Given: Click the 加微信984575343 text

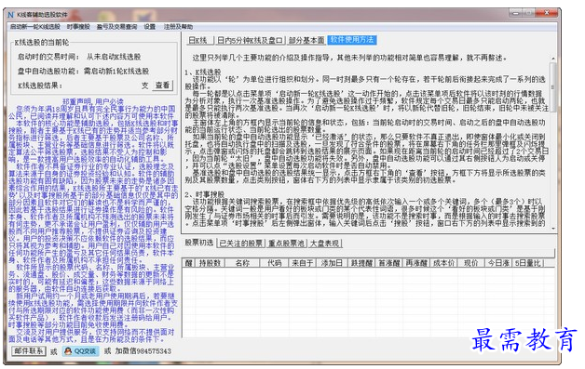Looking at the screenshot, I should [143, 351].
